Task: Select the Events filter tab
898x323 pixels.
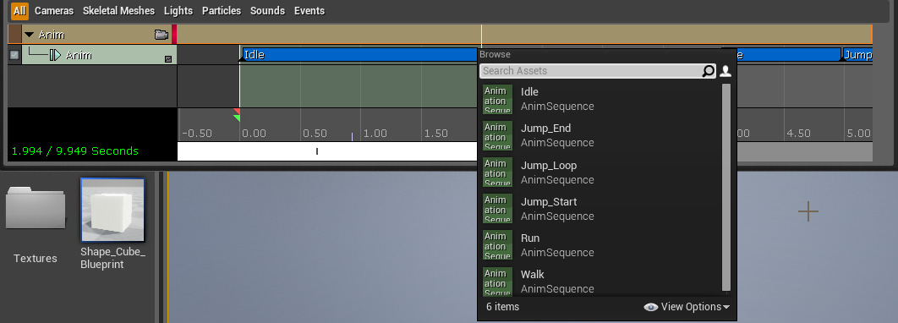Action: [x=309, y=11]
